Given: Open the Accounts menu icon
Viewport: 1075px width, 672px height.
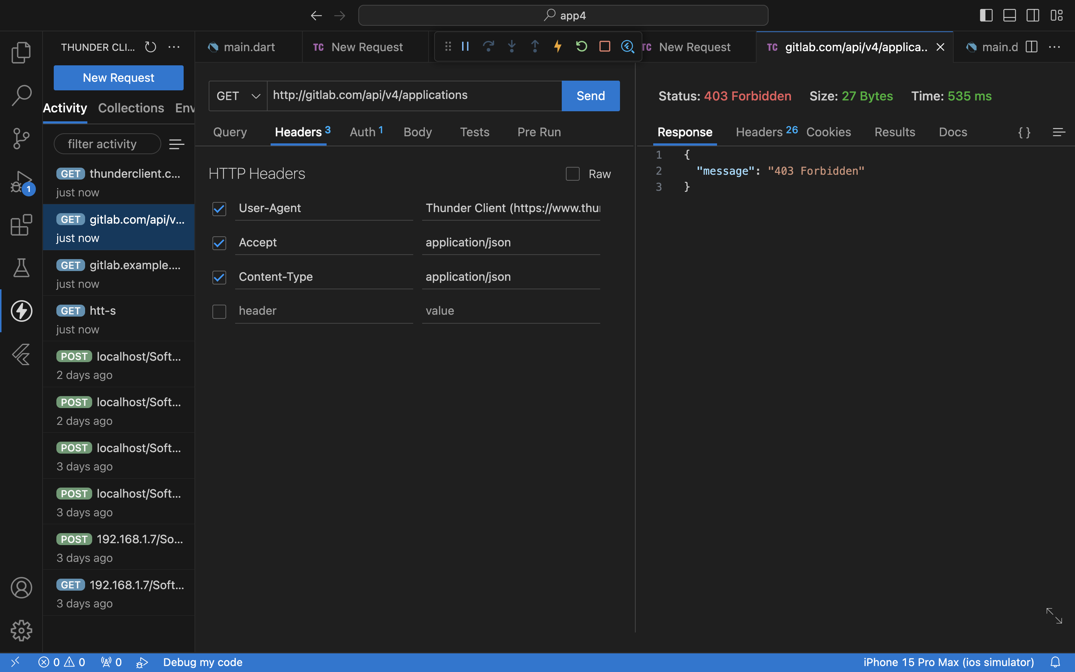Looking at the screenshot, I should (x=21, y=588).
